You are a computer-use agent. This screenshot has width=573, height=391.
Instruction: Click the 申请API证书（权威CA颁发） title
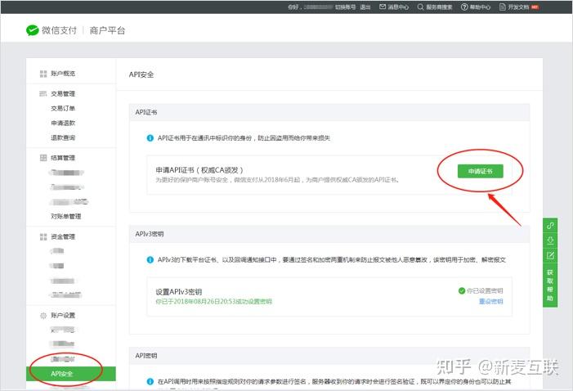point(199,170)
